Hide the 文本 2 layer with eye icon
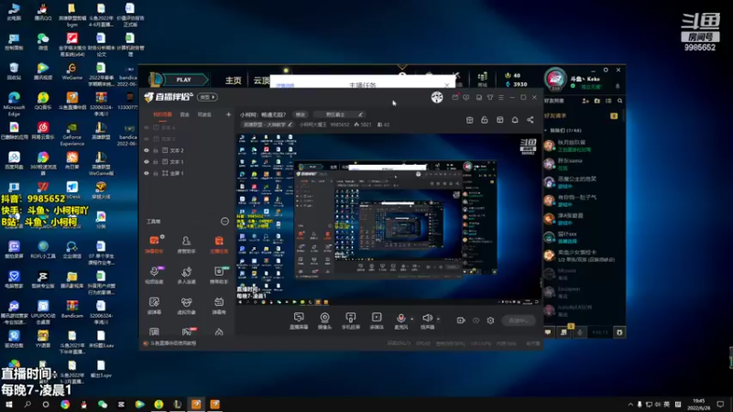Viewport: 733px width, 412px height. point(147,150)
